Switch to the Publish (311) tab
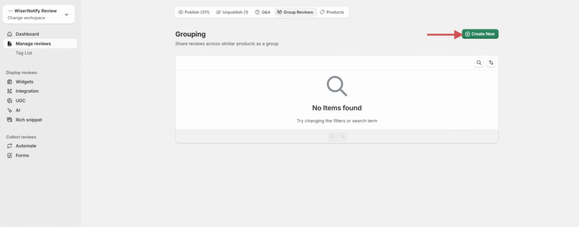579x227 pixels. 194,12
